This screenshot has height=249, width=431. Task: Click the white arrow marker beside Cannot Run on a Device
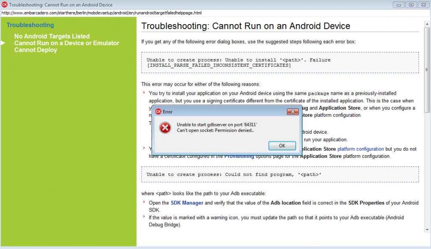pos(3,43)
